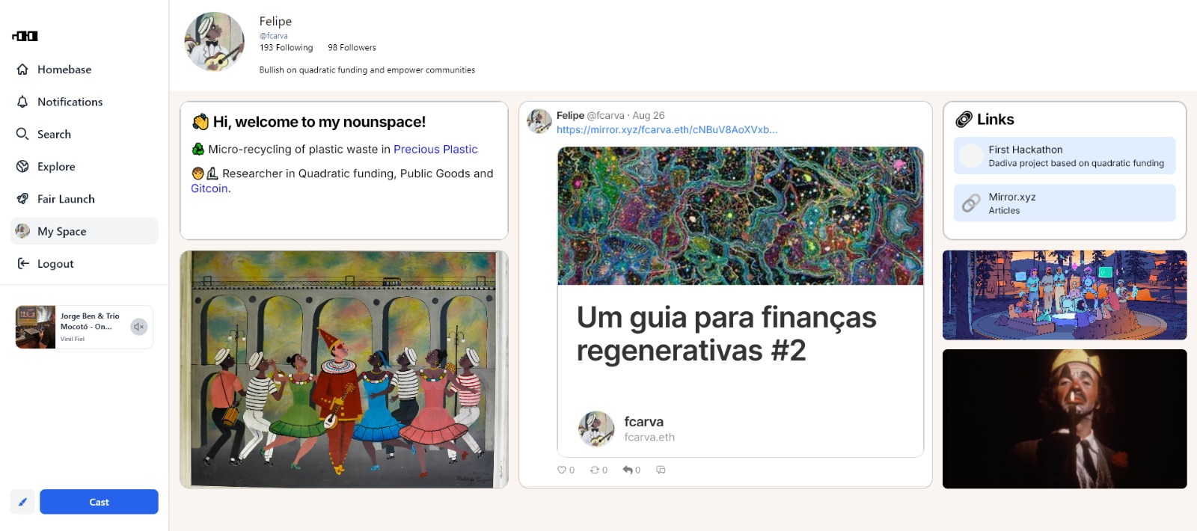Like Felipe's cast with heart icon
Viewport: 1197px width, 531px height.
click(562, 470)
